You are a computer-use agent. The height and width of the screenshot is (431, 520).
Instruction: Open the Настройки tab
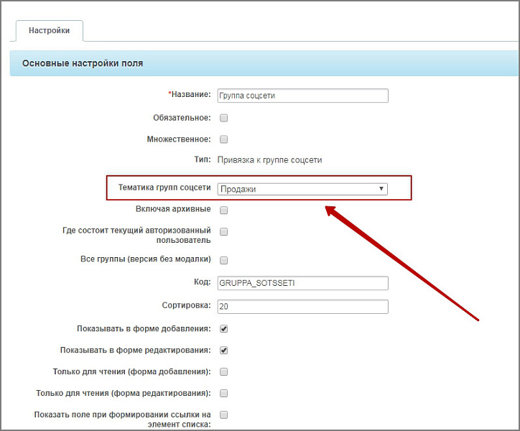point(50,30)
